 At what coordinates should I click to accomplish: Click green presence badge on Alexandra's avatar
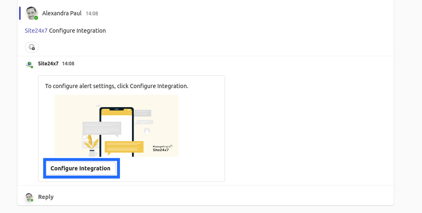click(36, 18)
